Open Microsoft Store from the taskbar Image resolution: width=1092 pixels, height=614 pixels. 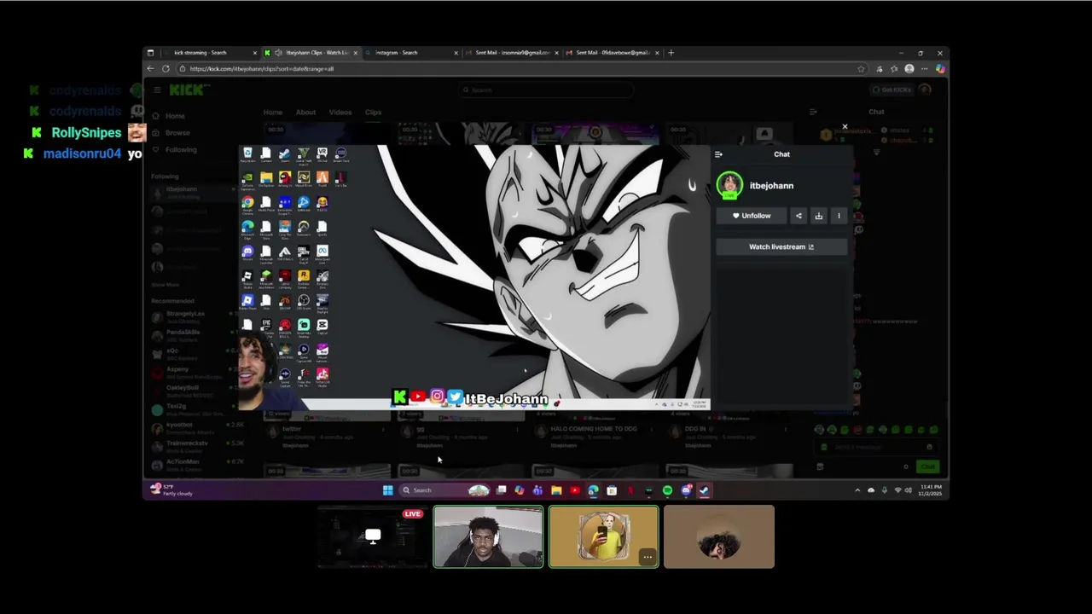click(x=612, y=490)
